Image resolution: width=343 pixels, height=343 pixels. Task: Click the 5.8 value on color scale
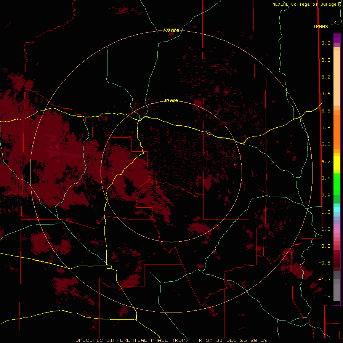pos(326,128)
